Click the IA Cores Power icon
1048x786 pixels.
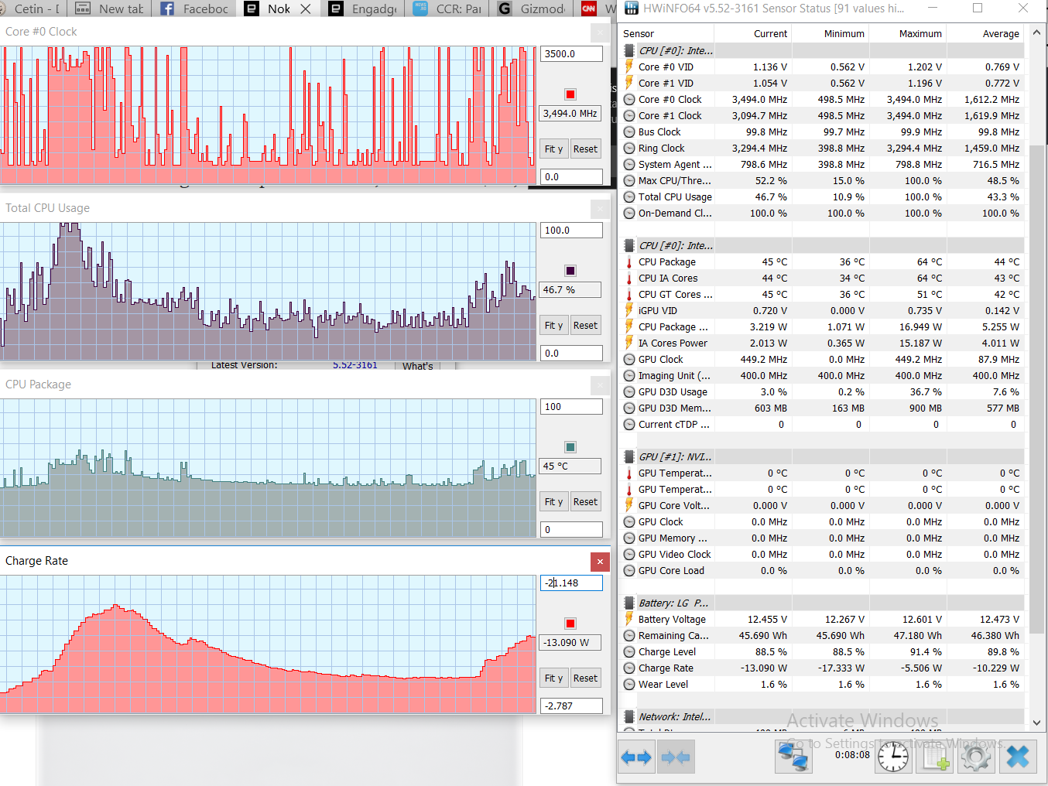[629, 343]
